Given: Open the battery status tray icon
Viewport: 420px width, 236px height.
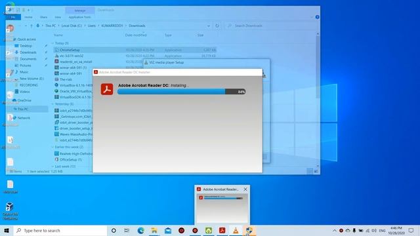Looking at the screenshot, I should click(361, 230).
